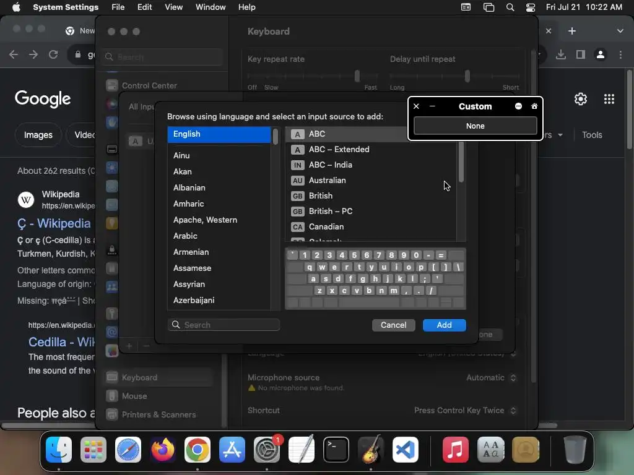
Task: Open Terminal from the Dock
Action: point(336,450)
